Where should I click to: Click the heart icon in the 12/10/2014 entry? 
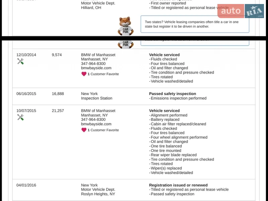click(x=84, y=74)
